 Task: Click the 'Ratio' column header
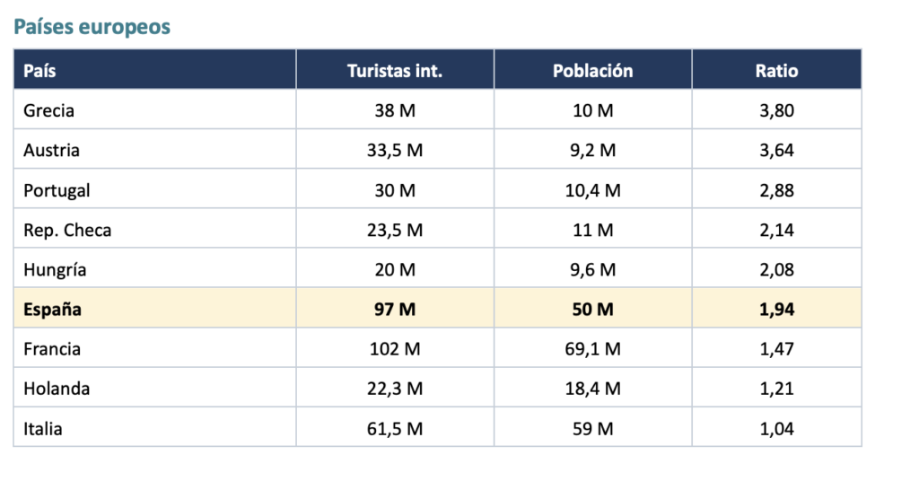pyautogui.click(x=776, y=70)
